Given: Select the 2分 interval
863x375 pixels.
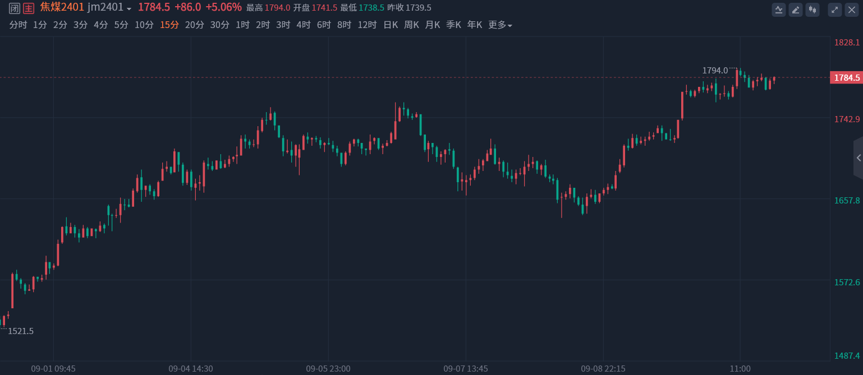Looking at the screenshot, I should click(x=60, y=25).
